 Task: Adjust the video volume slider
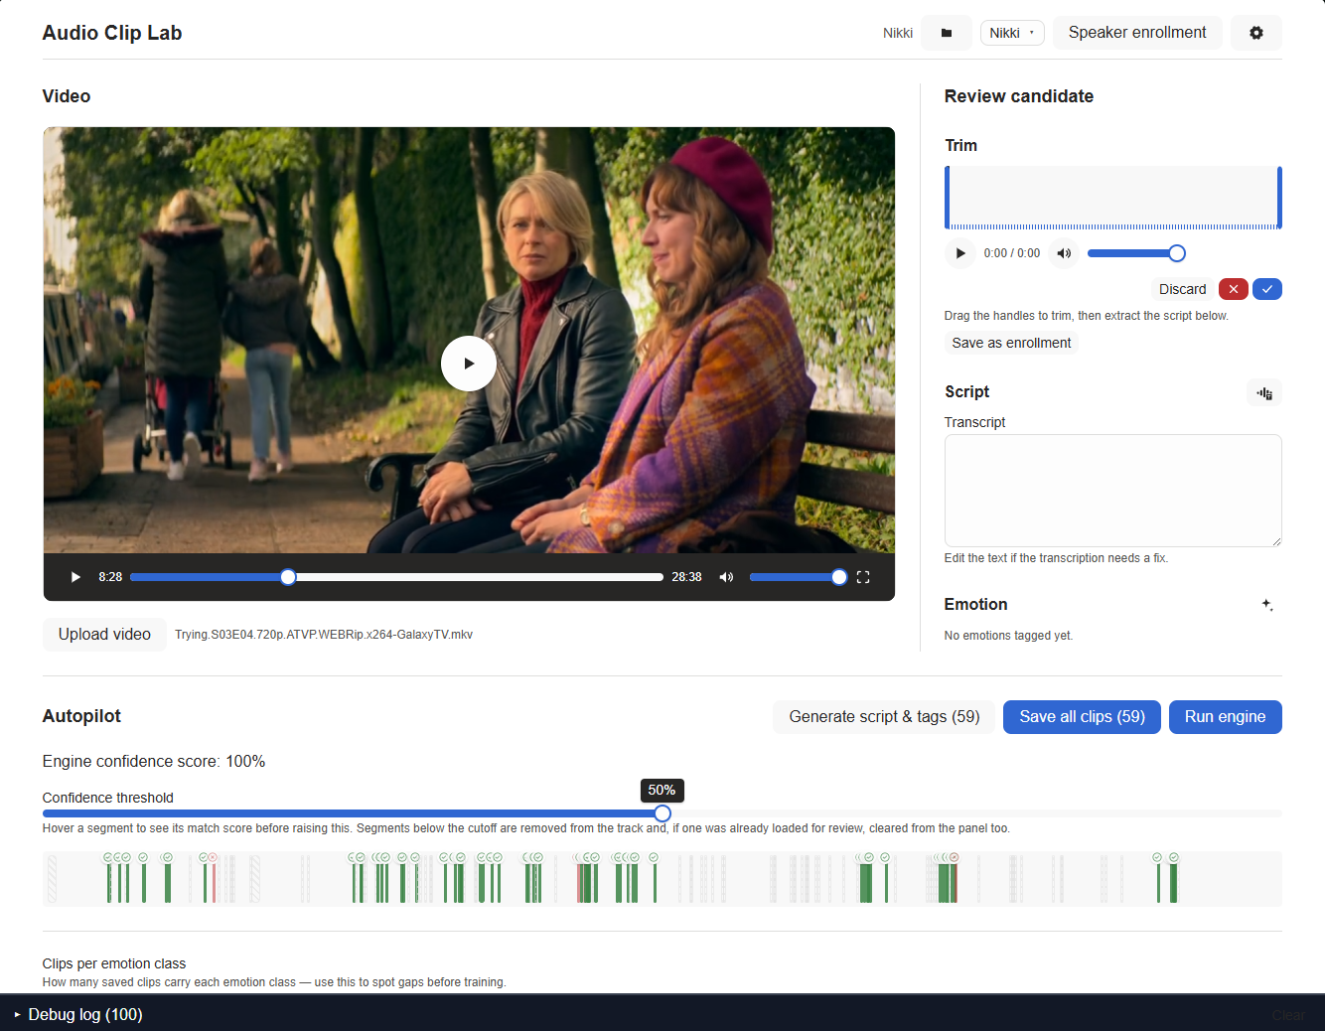click(799, 577)
